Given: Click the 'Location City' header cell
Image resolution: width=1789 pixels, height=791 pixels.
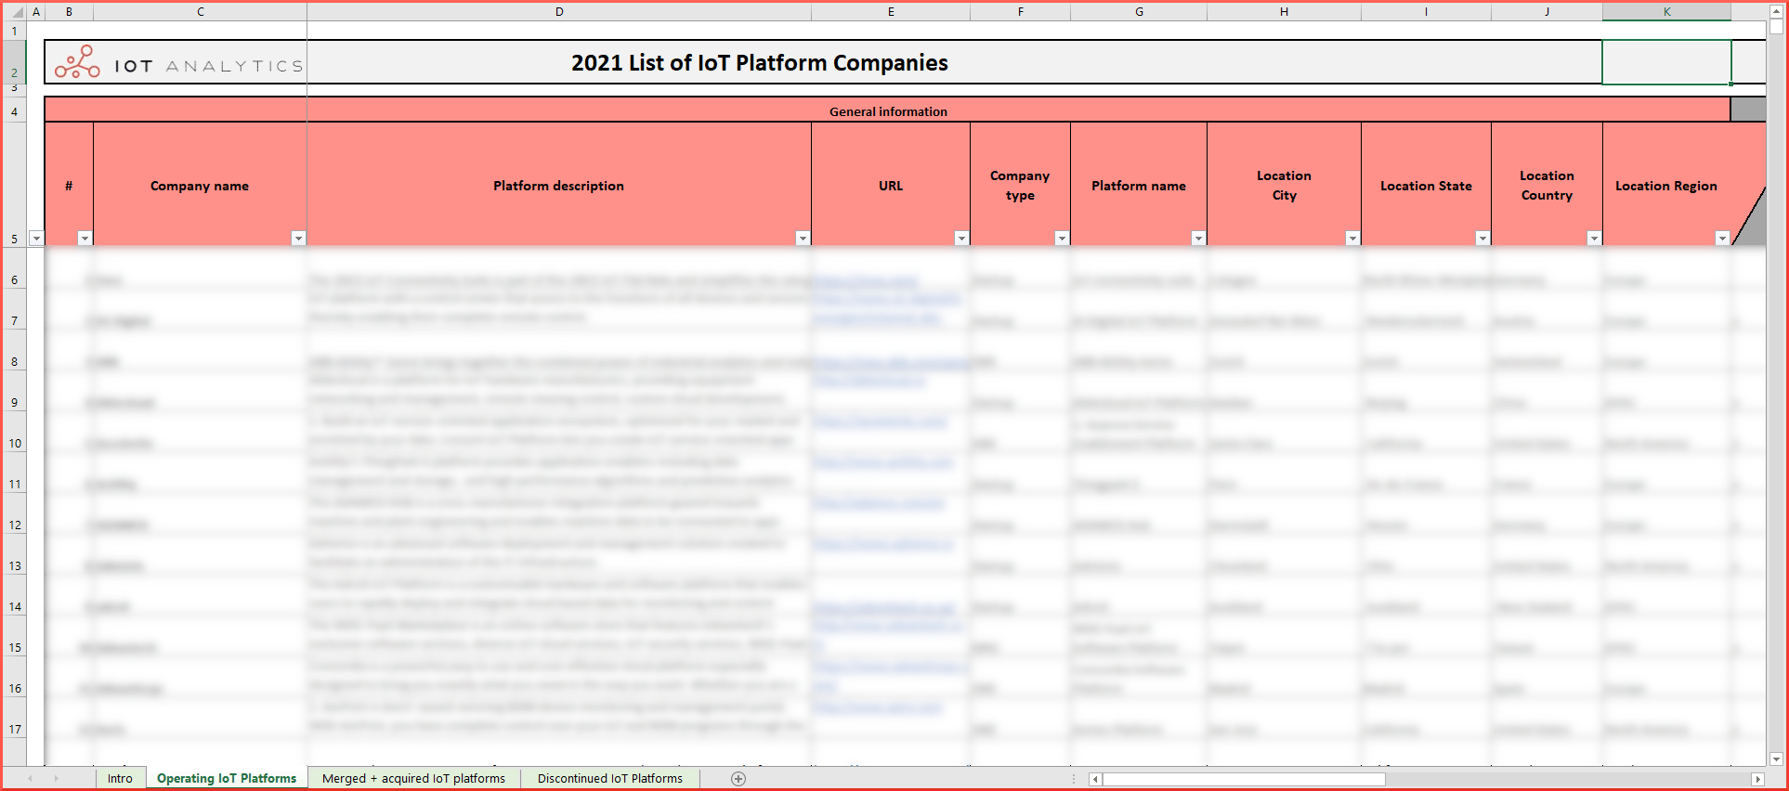Looking at the screenshot, I should coord(1284,186).
